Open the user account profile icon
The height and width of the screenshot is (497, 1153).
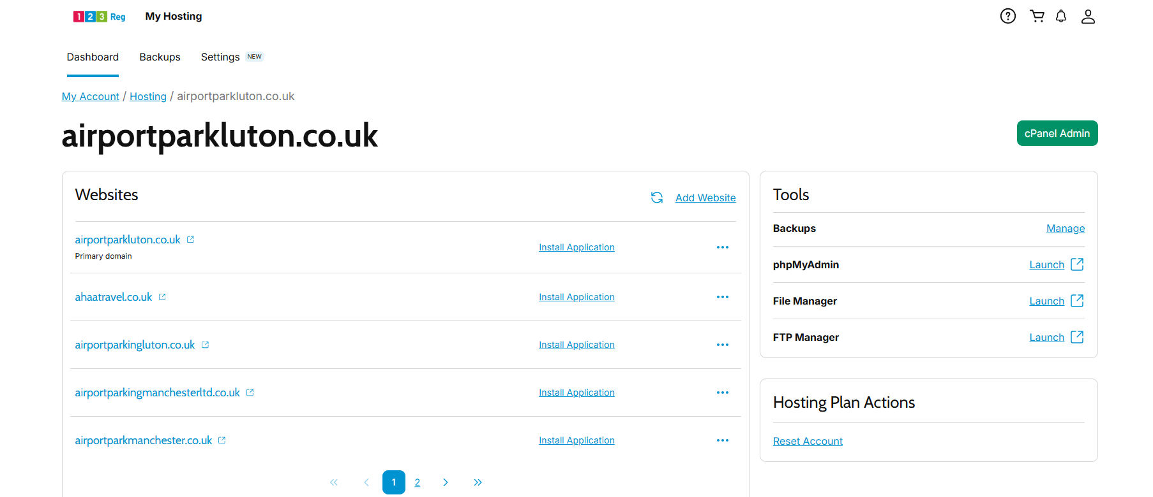click(1088, 17)
